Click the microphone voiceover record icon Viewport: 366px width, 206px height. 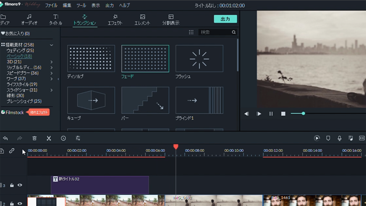pos(339,138)
